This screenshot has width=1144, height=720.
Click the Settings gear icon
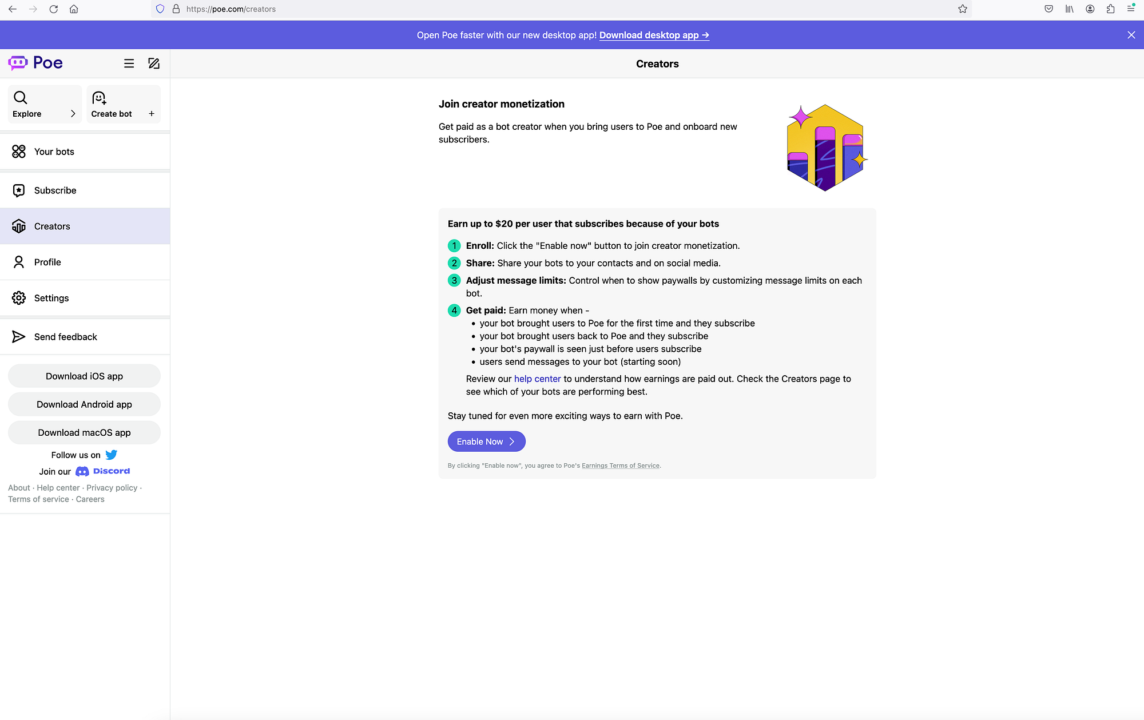pyautogui.click(x=19, y=298)
